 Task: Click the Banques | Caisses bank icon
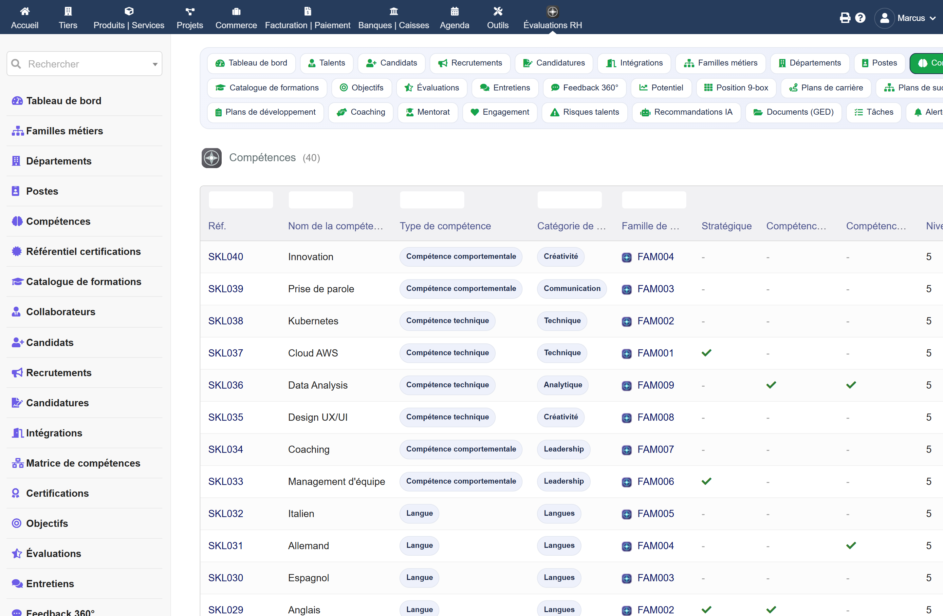394,11
